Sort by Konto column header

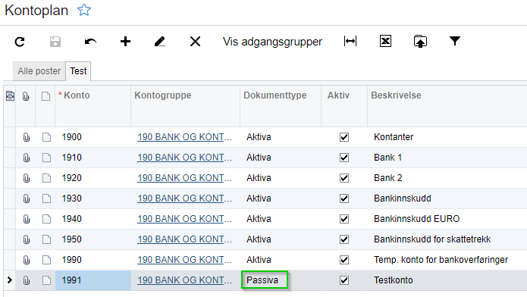[77, 95]
